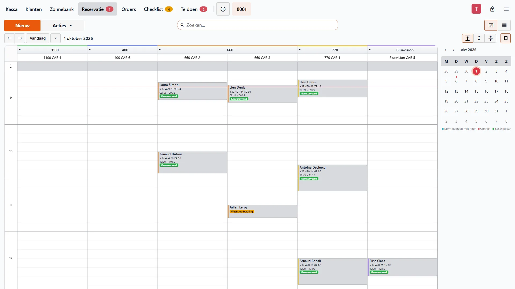Go to next day with right arrow
Image resolution: width=515 pixels, height=289 pixels.
[20, 38]
